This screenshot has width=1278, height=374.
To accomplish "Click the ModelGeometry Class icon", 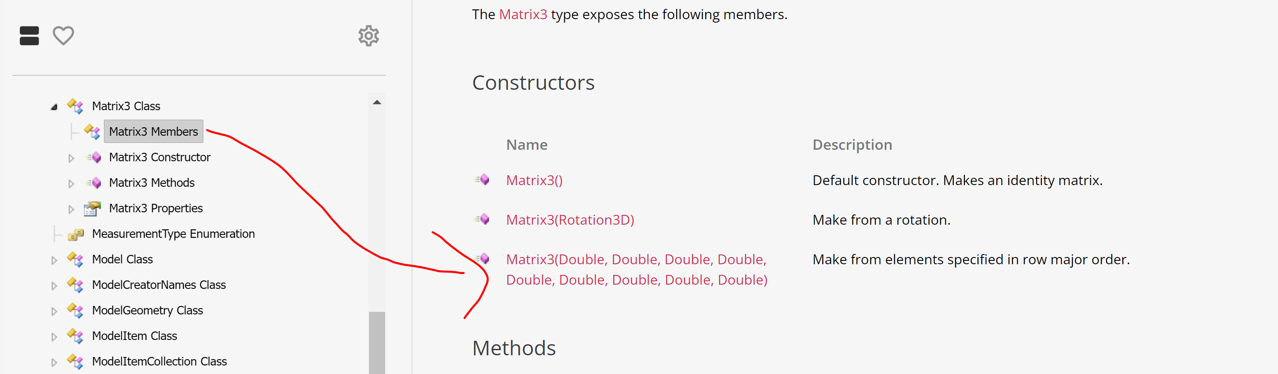I will 75,310.
